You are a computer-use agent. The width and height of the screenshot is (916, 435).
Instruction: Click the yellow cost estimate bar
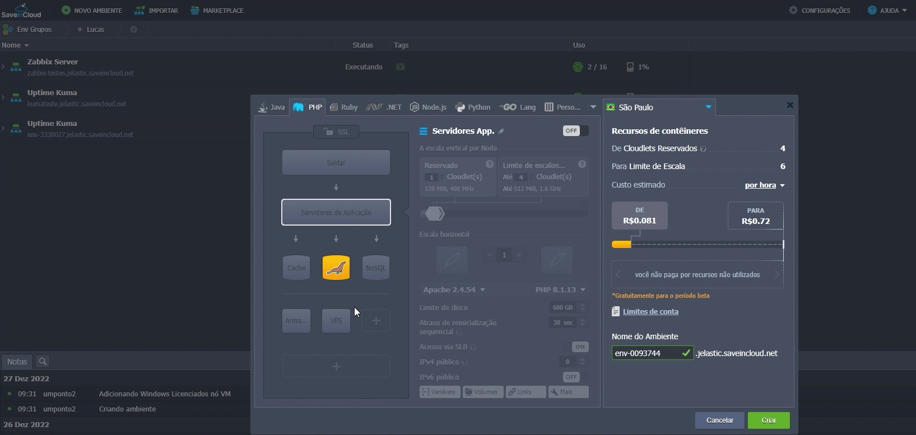(621, 244)
